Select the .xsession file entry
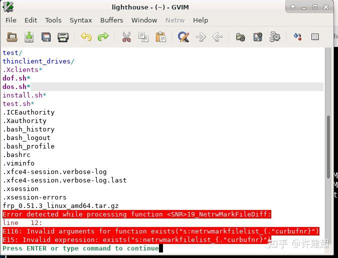This screenshot has width=338, height=258. (21, 189)
